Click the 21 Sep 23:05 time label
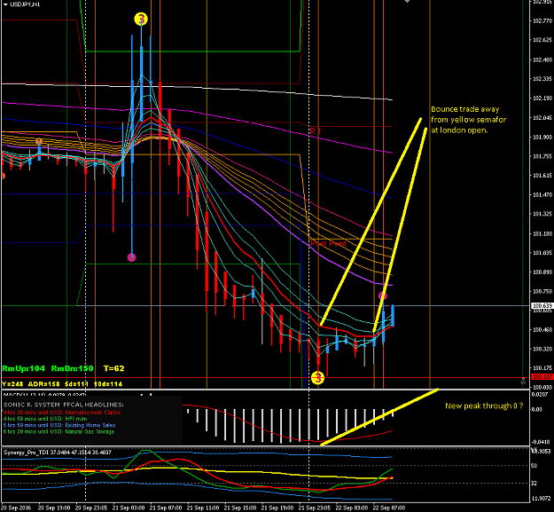The width and height of the screenshot is (554, 512). [314, 508]
